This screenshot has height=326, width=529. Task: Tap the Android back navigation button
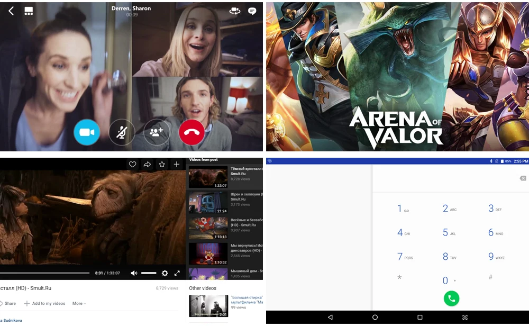click(x=330, y=317)
